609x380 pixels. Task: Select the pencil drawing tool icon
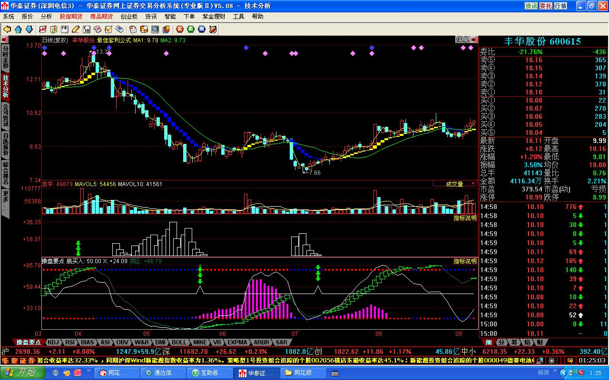coord(75,29)
